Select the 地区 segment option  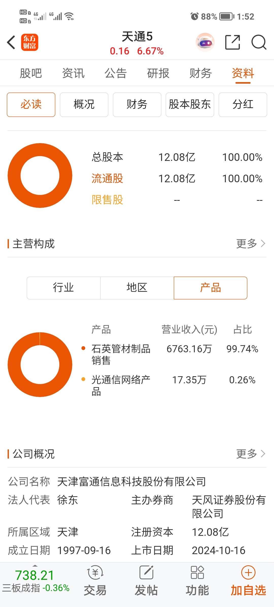click(137, 288)
